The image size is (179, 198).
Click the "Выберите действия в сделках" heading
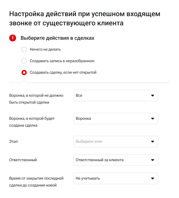click(57, 38)
